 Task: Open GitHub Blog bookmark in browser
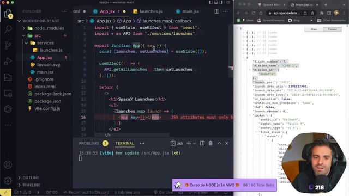pyautogui.click(x=294, y=20)
